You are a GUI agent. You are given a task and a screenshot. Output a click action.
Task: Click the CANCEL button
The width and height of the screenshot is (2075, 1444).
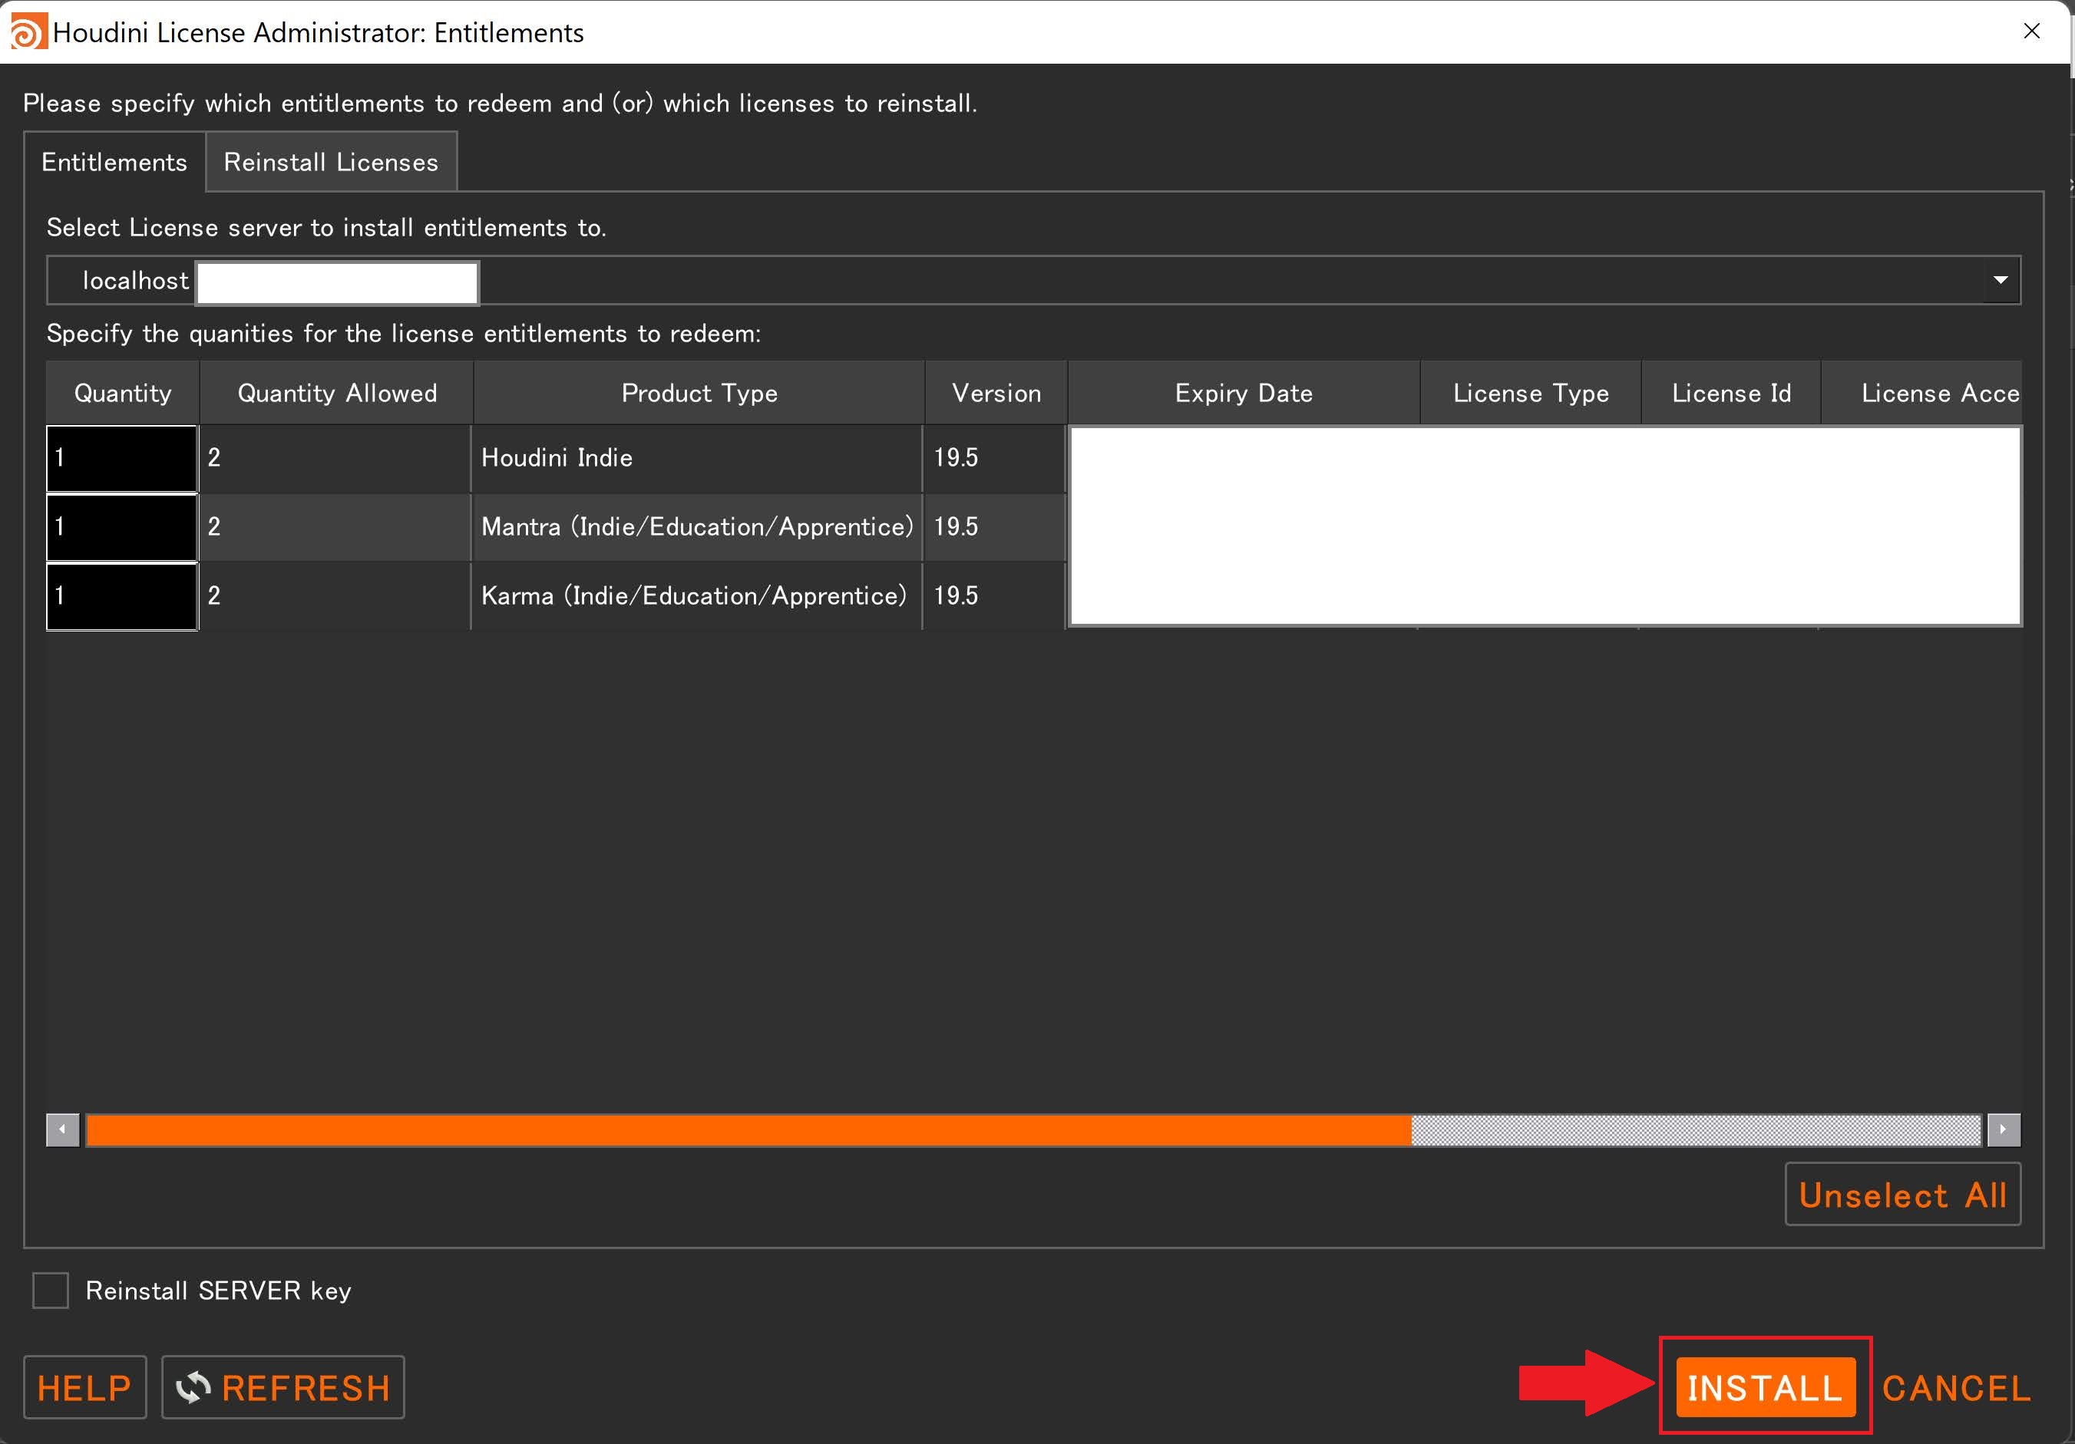click(1956, 1388)
